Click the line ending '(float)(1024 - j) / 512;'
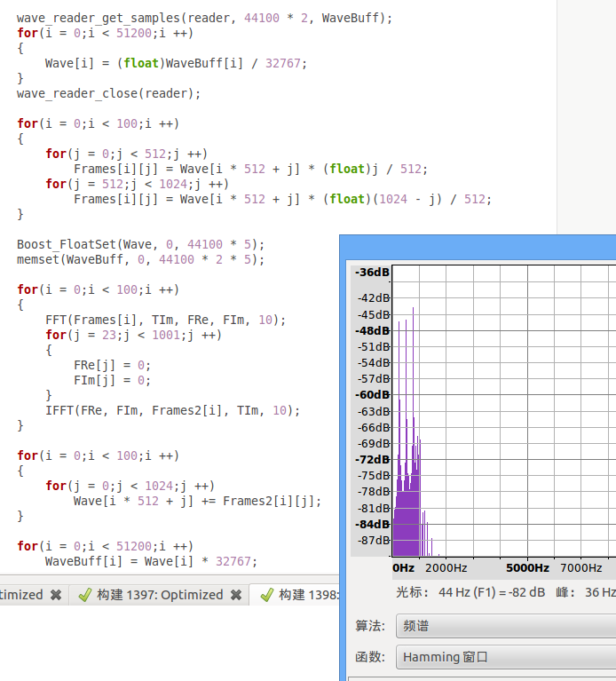This screenshot has width=616, height=681. [282, 200]
